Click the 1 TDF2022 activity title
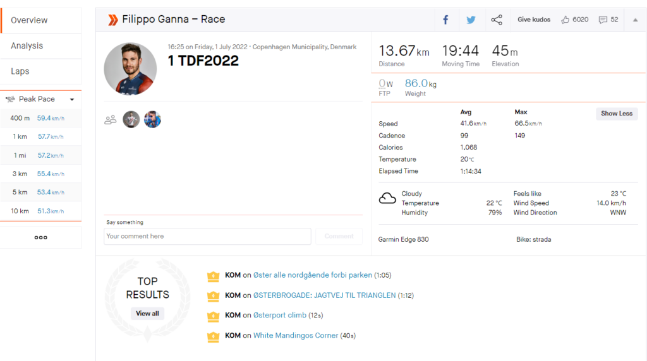 pos(203,61)
